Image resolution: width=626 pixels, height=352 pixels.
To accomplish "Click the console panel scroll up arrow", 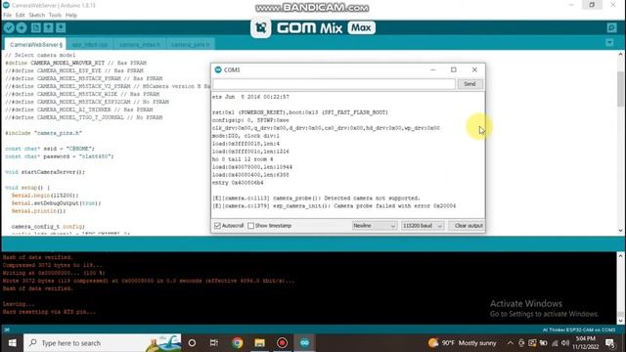I will [x=620, y=256].
